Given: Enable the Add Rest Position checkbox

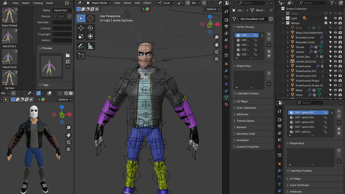Looking at the screenshot, I should pyautogui.click(x=235, y=94).
